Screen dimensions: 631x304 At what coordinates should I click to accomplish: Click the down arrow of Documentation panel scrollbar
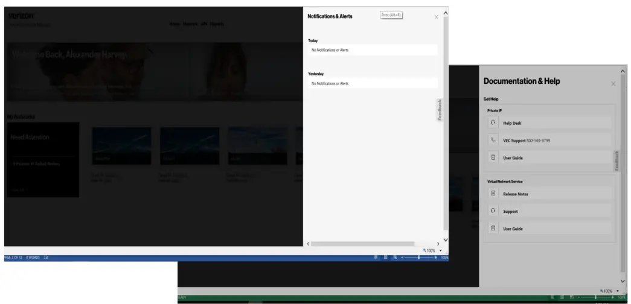pyautogui.click(x=623, y=282)
